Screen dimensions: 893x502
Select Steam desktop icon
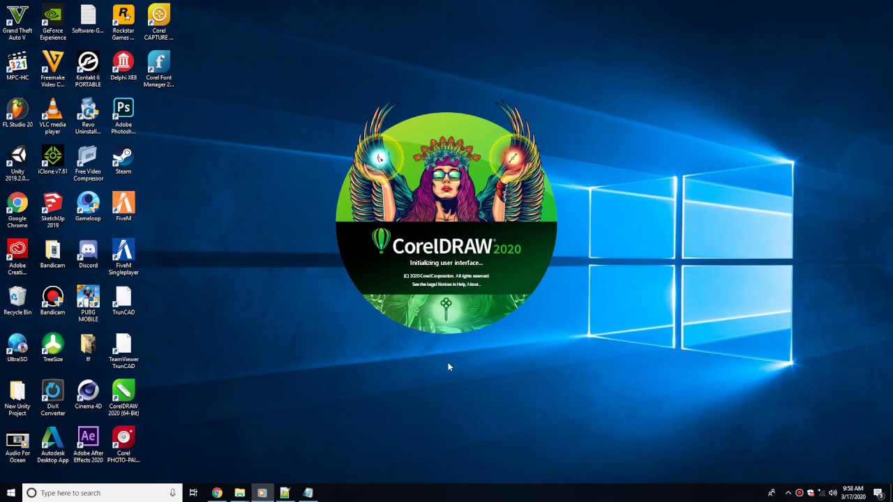coord(123,160)
